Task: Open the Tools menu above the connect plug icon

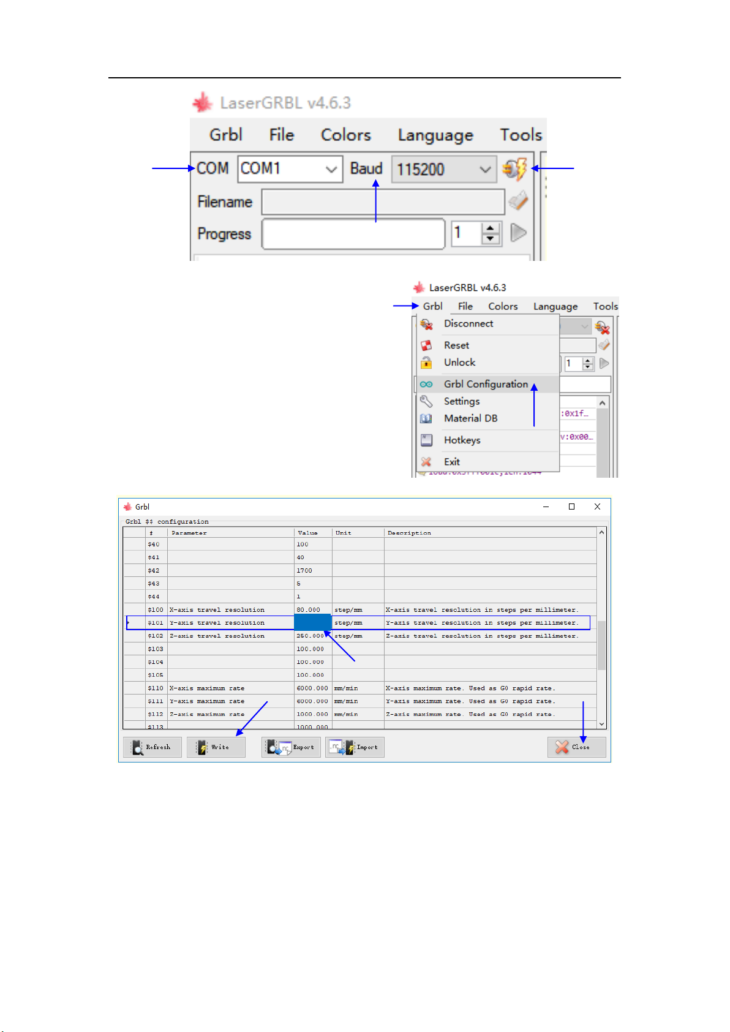Action: [521, 135]
